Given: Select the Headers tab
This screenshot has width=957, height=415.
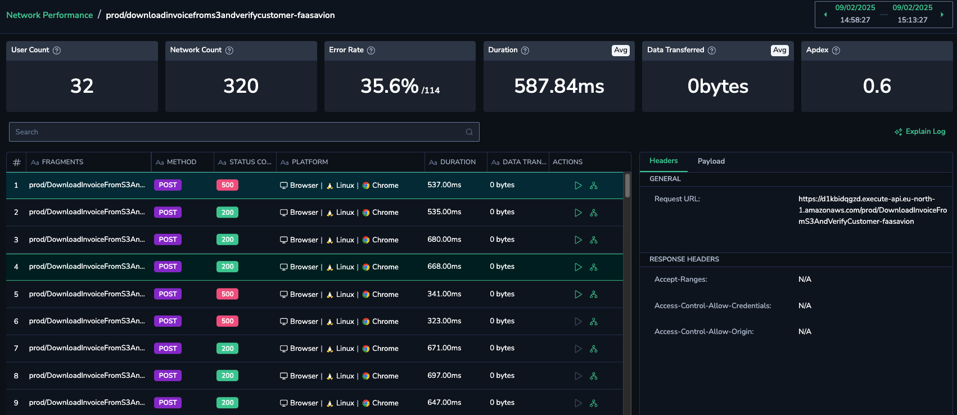Looking at the screenshot, I should [663, 161].
